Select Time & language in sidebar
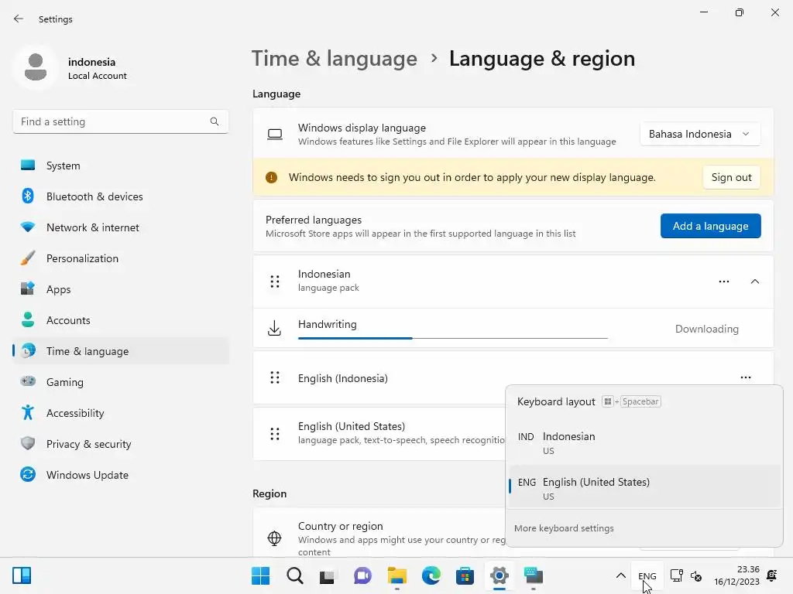The width and height of the screenshot is (793, 594). point(120,351)
